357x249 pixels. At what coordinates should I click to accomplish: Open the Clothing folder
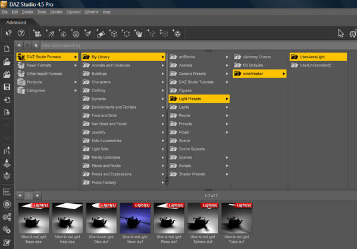[123, 90]
